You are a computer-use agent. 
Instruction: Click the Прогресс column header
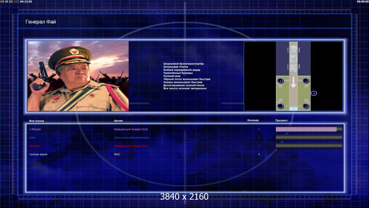(281, 120)
